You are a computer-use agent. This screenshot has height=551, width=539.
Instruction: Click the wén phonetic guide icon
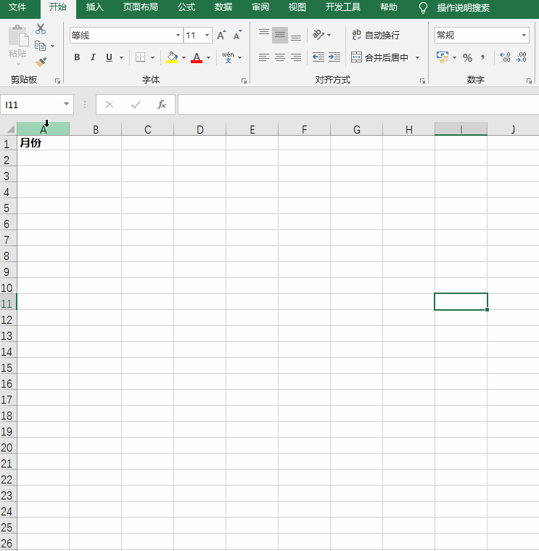tap(228, 57)
